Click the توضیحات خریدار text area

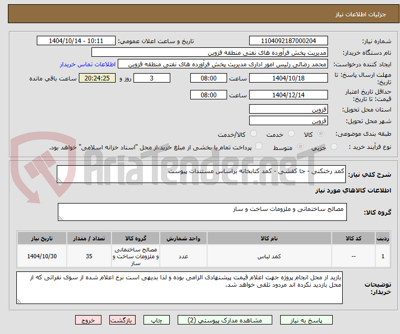tap(179, 288)
